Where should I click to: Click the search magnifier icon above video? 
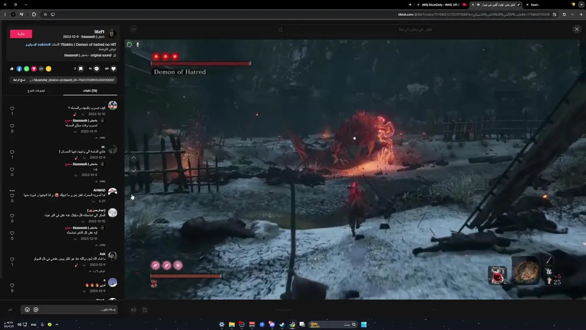(x=280, y=30)
